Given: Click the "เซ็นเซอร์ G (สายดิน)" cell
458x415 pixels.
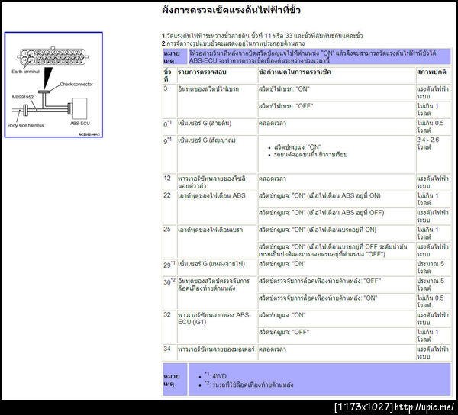Looking at the screenshot, I should (x=217, y=127).
